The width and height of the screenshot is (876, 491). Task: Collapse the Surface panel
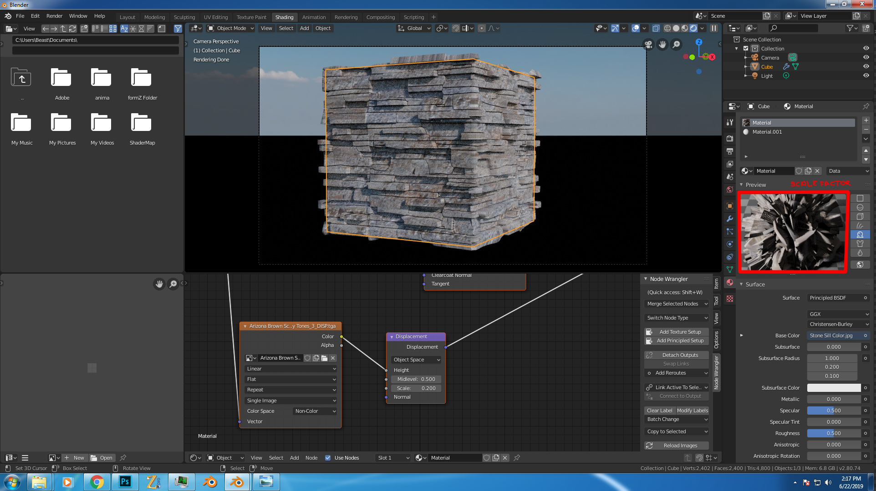(x=741, y=284)
